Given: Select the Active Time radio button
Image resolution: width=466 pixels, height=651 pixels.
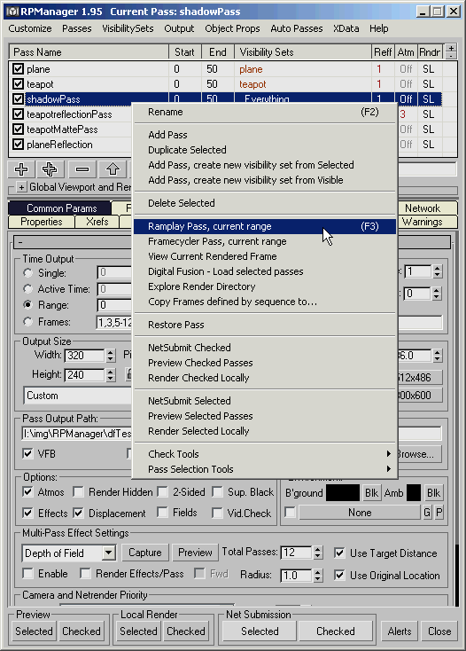Looking at the screenshot, I should [27, 288].
